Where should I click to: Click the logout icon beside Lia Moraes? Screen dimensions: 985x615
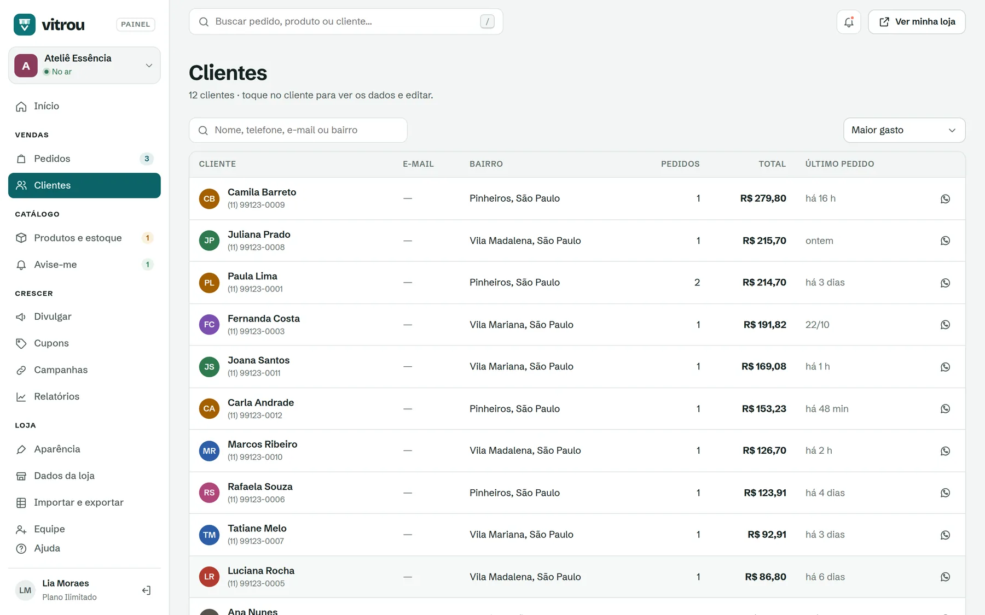coord(146,590)
